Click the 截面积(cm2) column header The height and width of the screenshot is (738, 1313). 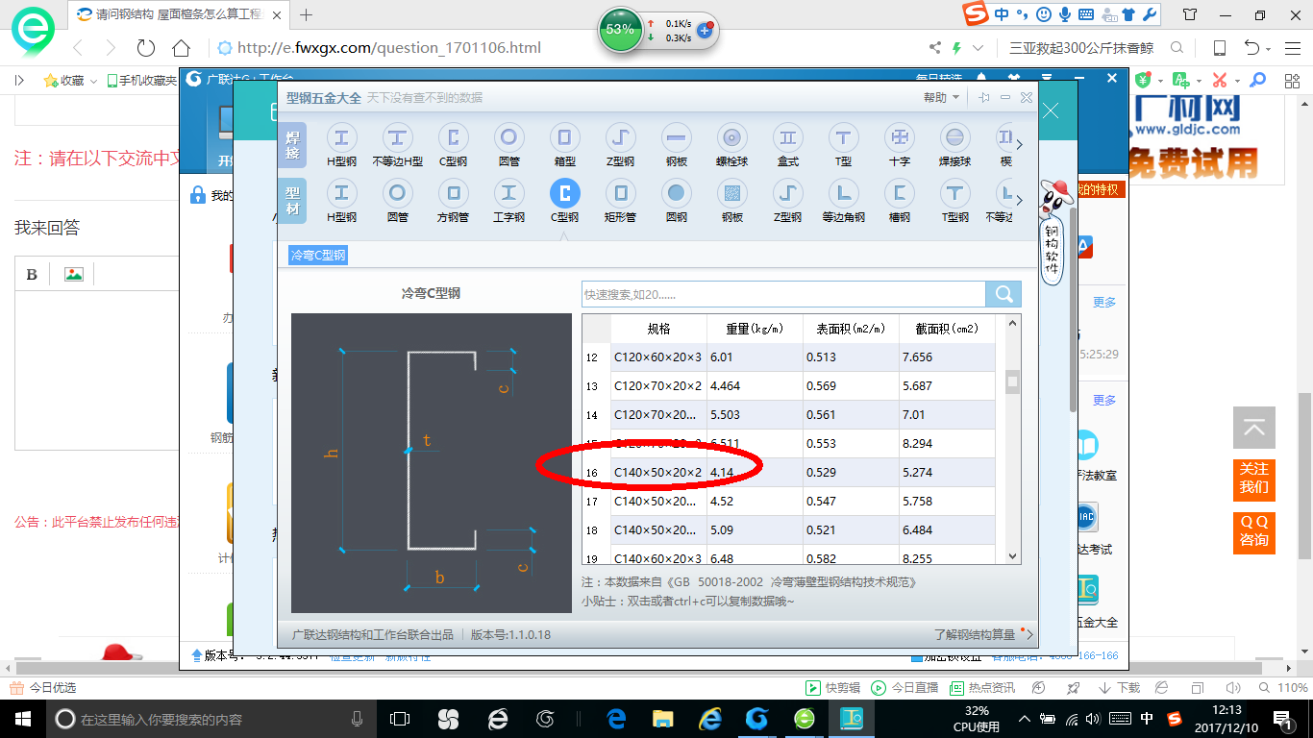pos(947,329)
